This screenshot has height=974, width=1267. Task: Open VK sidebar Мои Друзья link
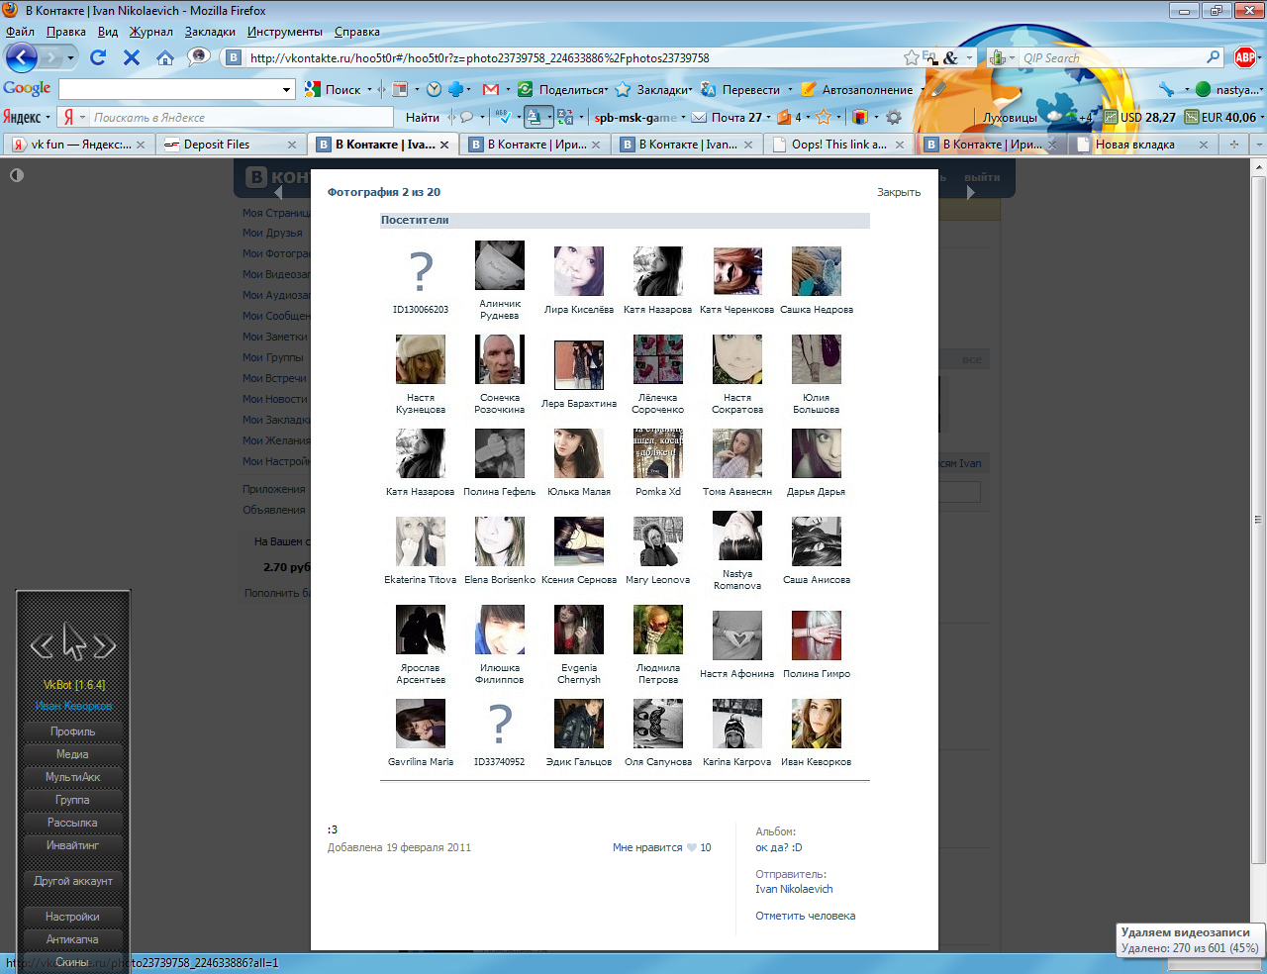(x=273, y=233)
